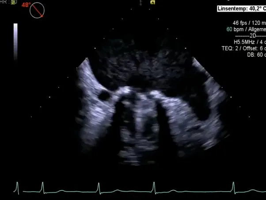
Task: Click the 46 fps / 120 frame rate text
Action: 249,23
